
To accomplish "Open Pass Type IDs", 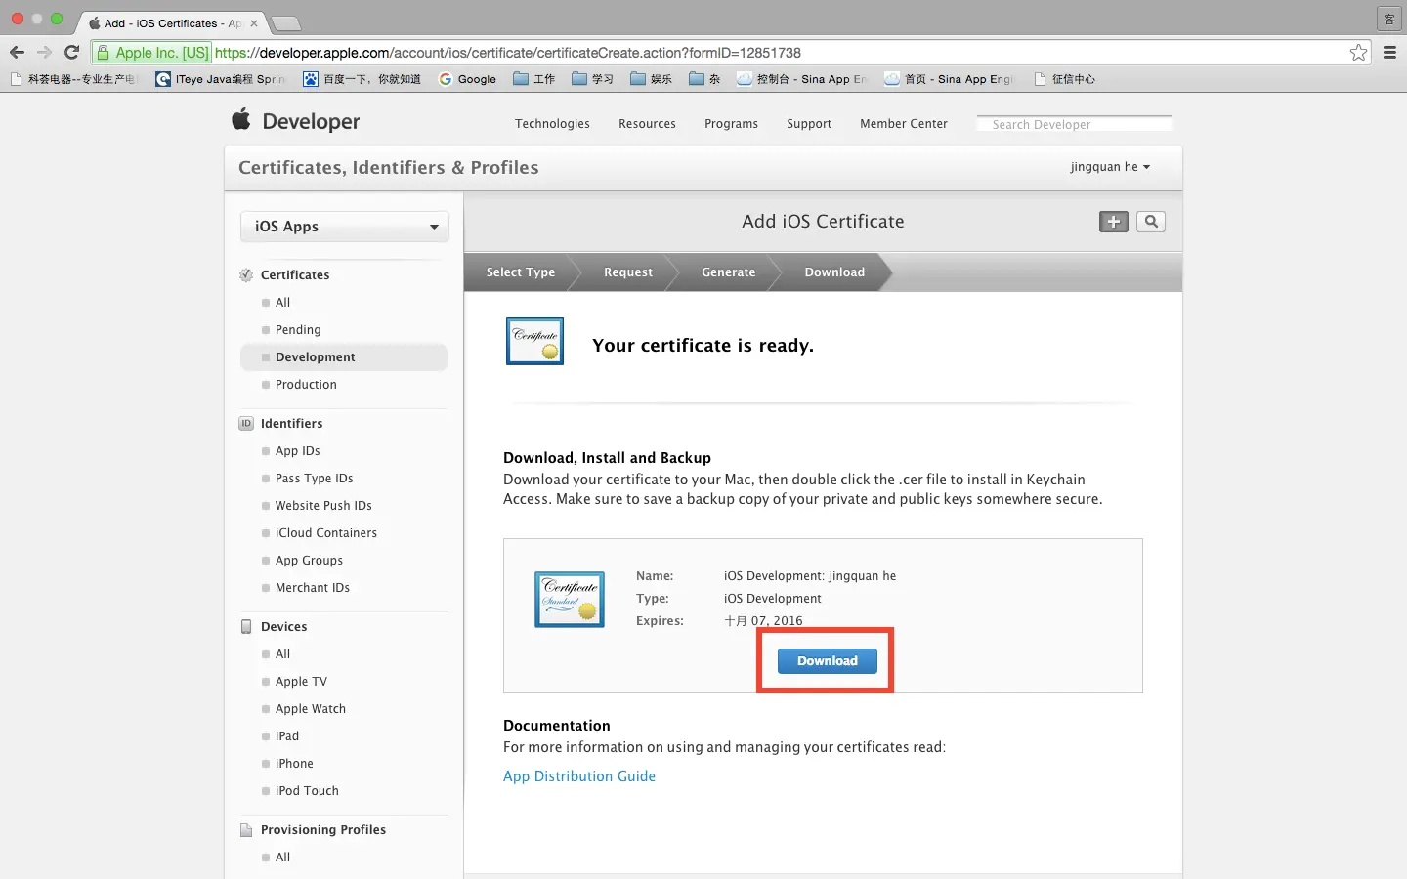I will click(315, 479).
